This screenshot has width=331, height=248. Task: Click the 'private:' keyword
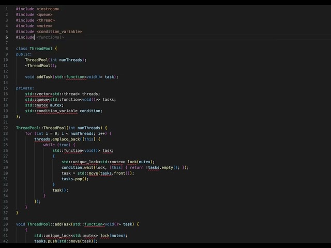(x=25, y=88)
